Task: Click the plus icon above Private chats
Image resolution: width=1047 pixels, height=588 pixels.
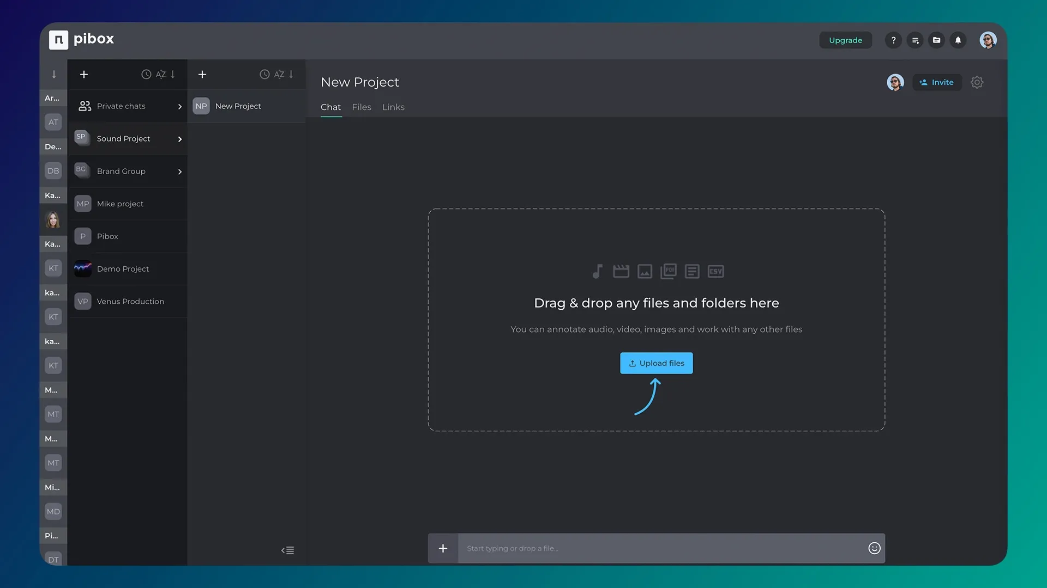Action: coord(83,74)
